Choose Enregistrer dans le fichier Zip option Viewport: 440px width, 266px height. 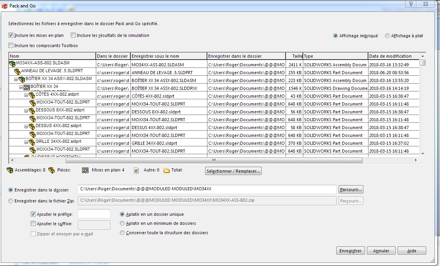pyautogui.click(x=11, y=201)
